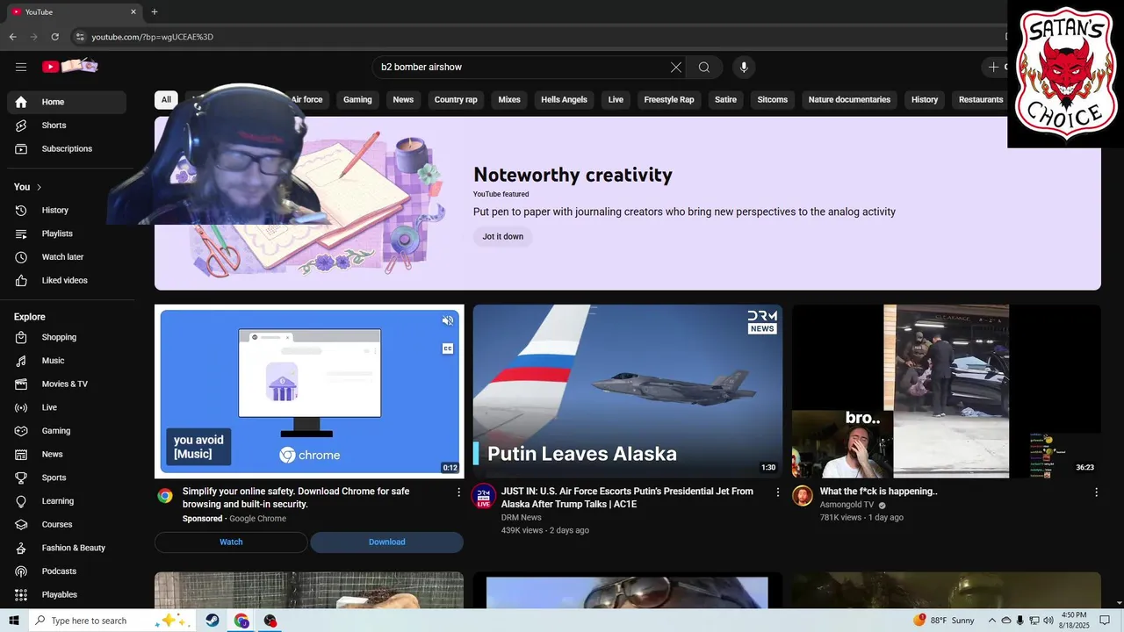Open Shopping in Explore
The image size is (1124, 632).
click(67, 337)
